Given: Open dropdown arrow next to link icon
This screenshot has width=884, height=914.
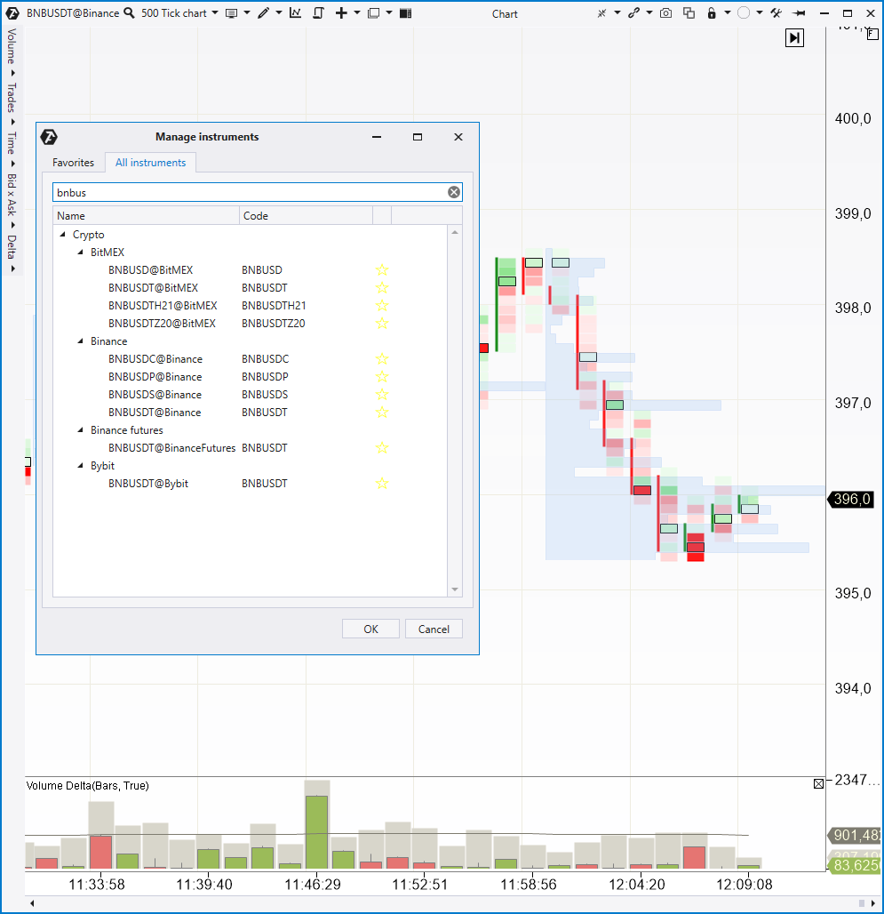Looking at the screenshot, I should click(x=649, y=12).
